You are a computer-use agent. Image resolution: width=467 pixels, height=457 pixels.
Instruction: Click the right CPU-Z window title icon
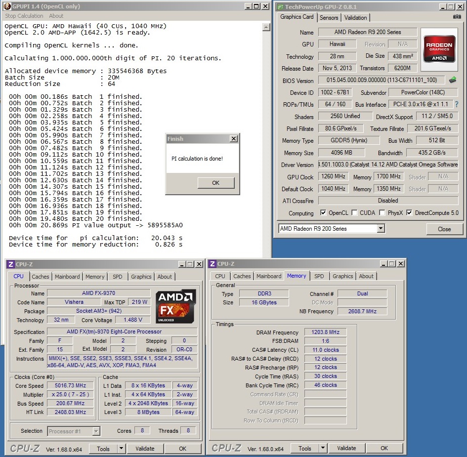tap(212, 264)
